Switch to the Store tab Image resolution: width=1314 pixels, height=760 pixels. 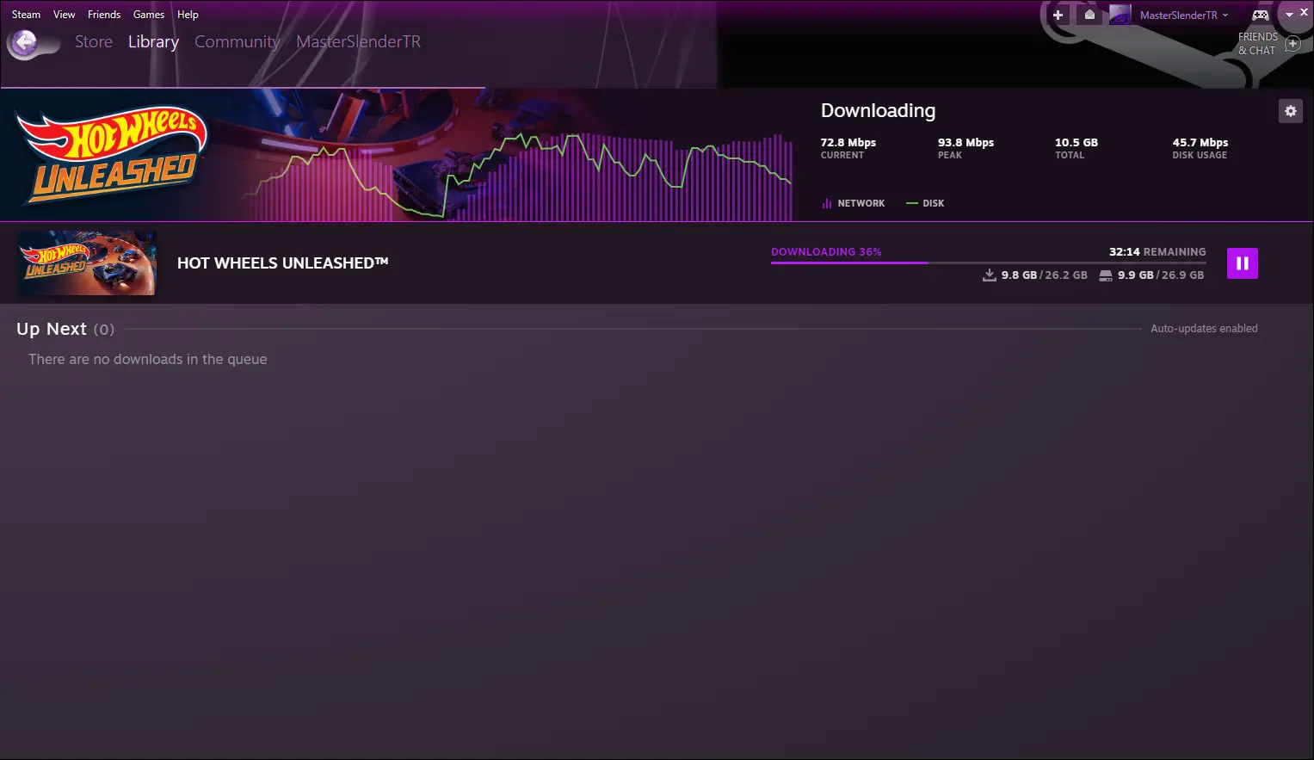point(94,41)
